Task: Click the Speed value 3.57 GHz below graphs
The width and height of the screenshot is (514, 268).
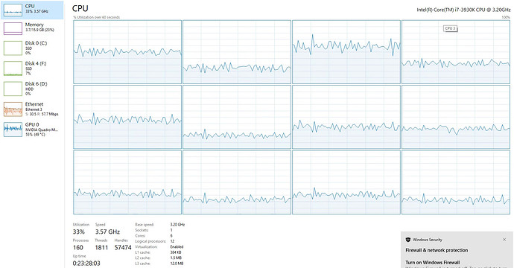Action: [x=107, y=232]
